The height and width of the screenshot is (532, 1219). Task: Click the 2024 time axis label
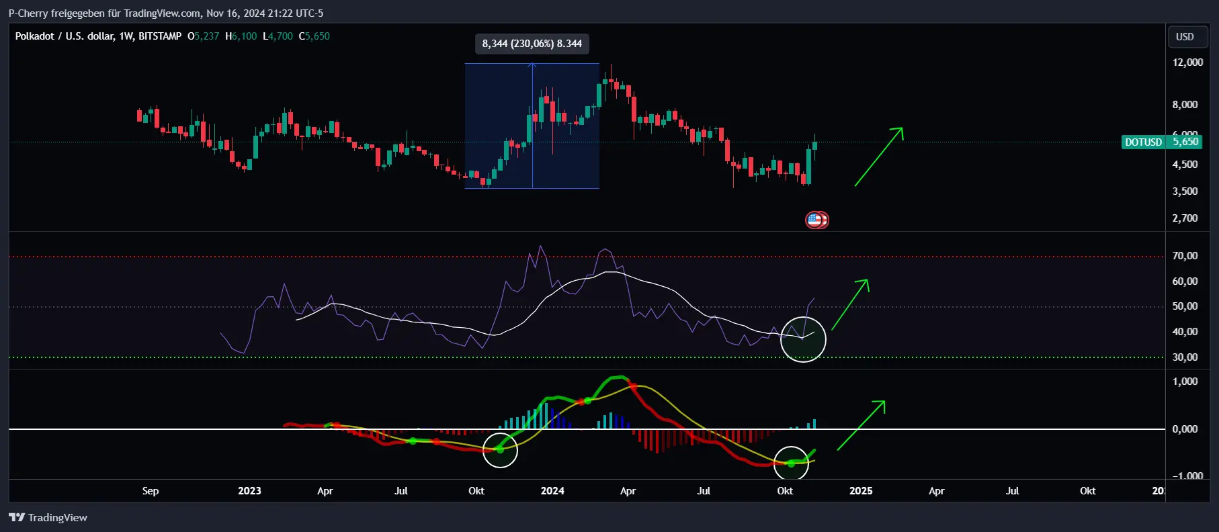pos(552,491)
